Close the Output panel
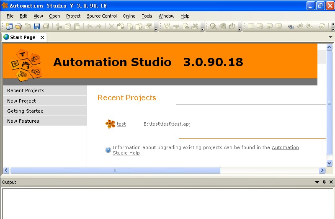335x219 pixels. tap(331, 182)
